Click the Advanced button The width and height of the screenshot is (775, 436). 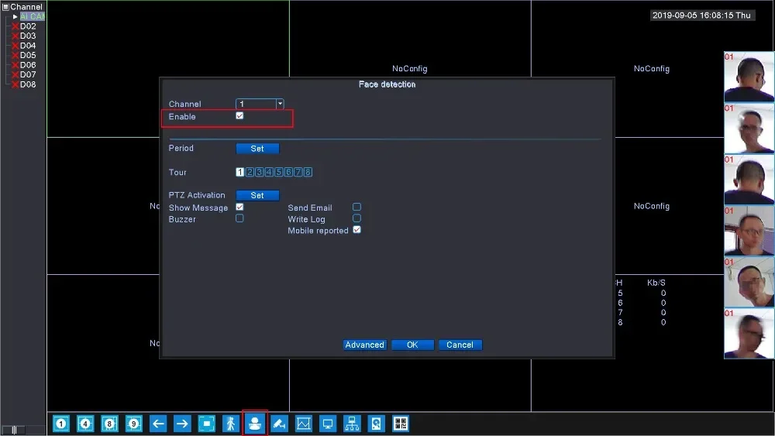click(364, 345)
